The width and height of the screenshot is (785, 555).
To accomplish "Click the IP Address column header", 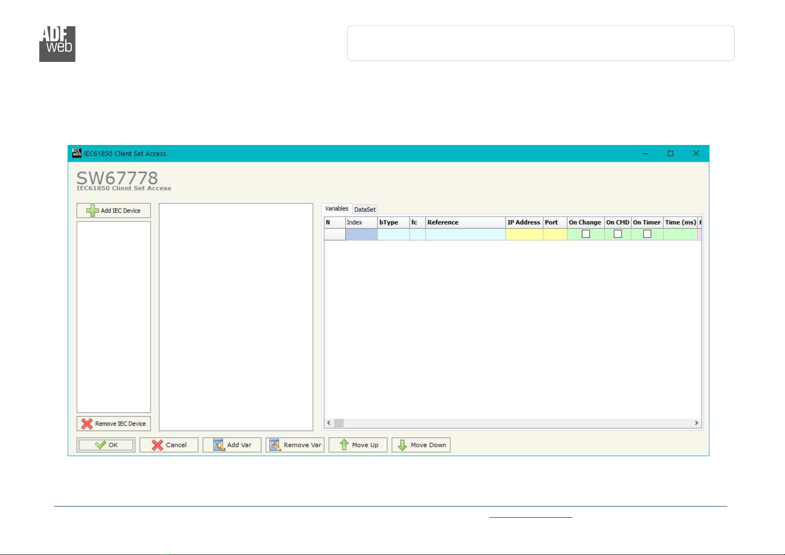I will (x=525, y=223).
